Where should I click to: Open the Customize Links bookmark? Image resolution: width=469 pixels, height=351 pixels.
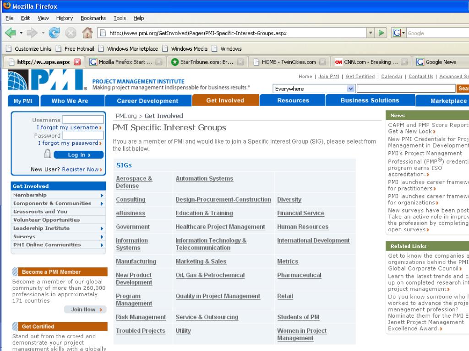(29, 48)
